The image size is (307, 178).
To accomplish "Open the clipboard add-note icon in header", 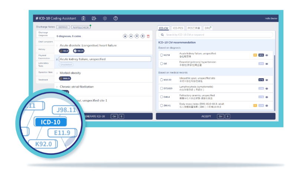I will tap(83, 18).
